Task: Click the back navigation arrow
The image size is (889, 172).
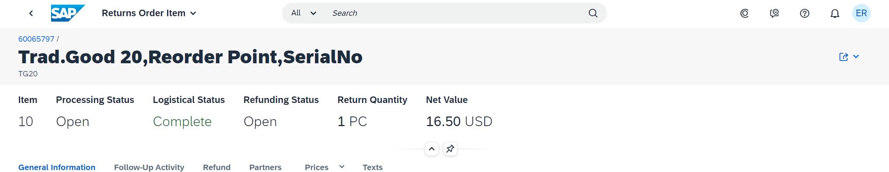Action: 31,13
